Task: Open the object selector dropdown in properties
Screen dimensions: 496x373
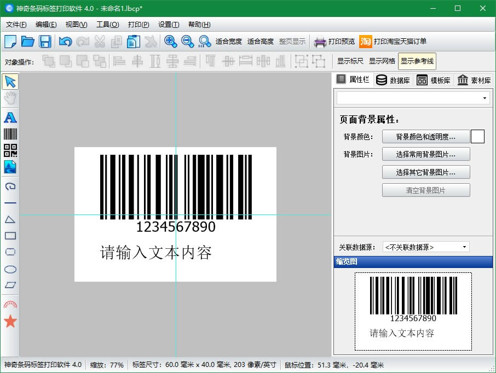Action: click(x=485, y=98)
